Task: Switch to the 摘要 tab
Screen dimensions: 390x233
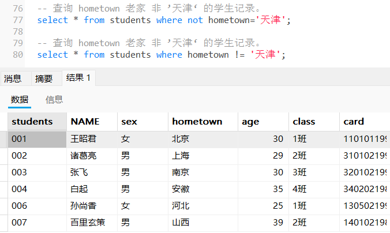Action: [46, 78]
